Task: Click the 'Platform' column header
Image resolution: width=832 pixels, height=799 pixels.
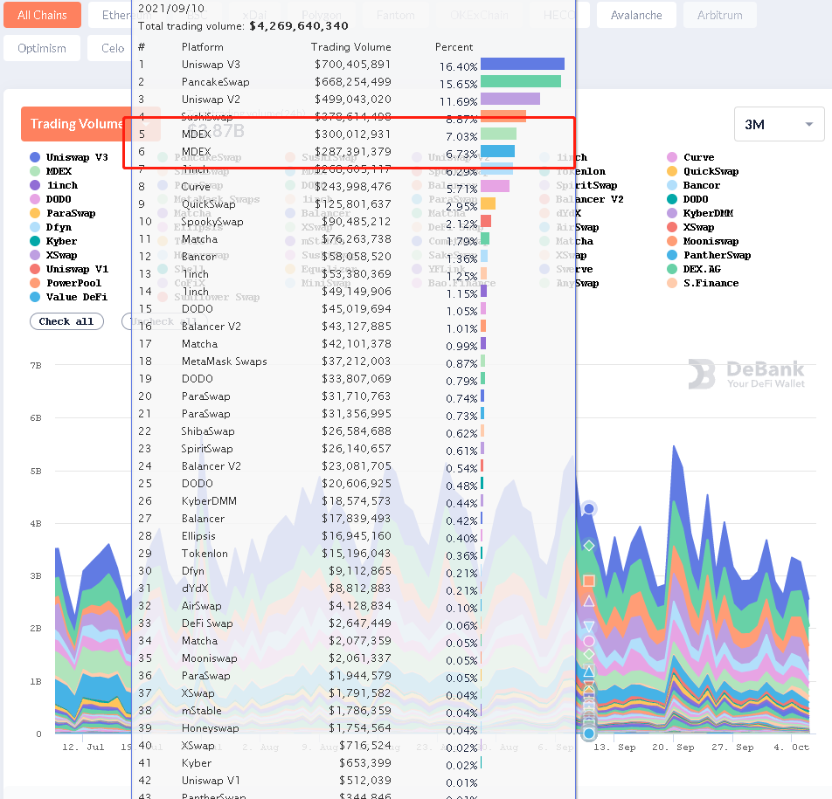Action: coord(203,47)
